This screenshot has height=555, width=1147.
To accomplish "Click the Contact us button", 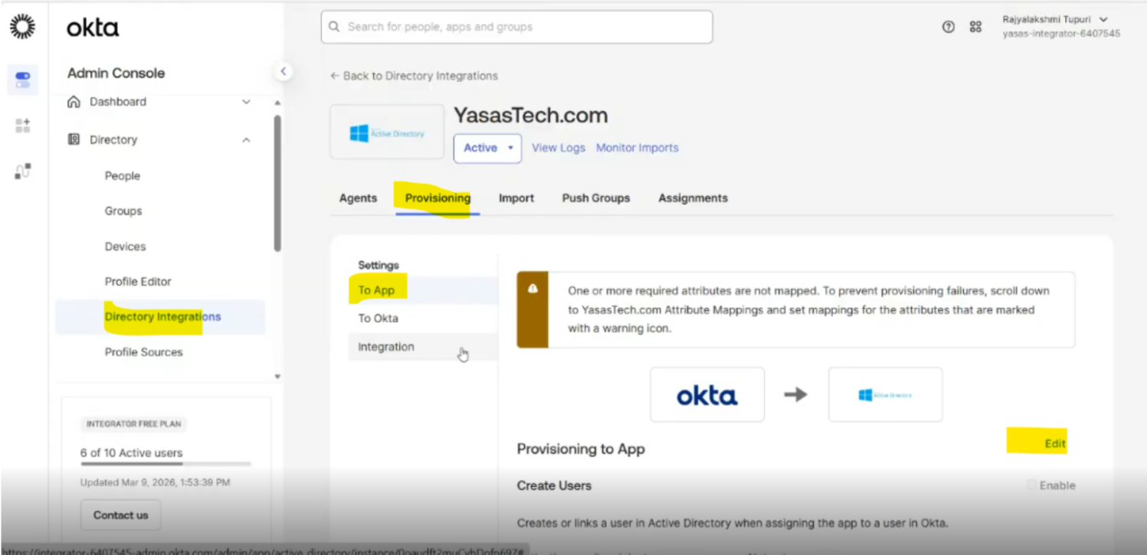I will [x=120, y=515].
